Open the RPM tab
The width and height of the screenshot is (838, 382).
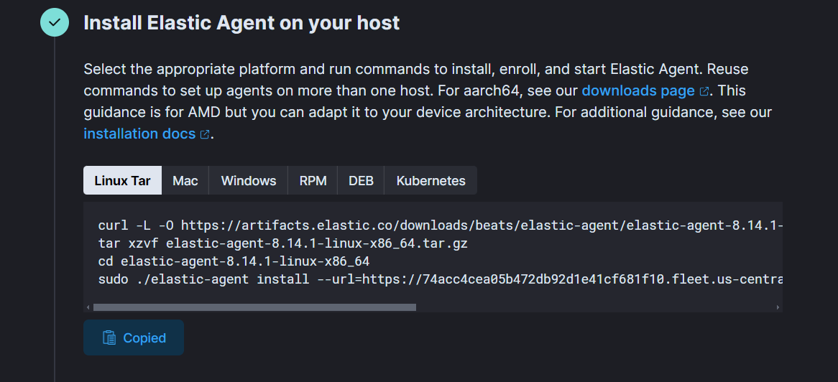(x=313, y=180)
